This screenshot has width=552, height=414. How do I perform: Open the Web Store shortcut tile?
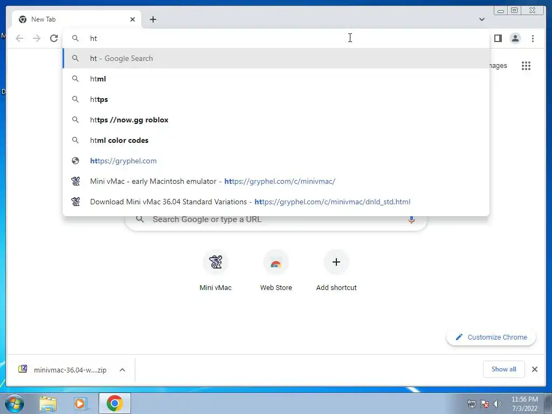[x=276, y=271]
